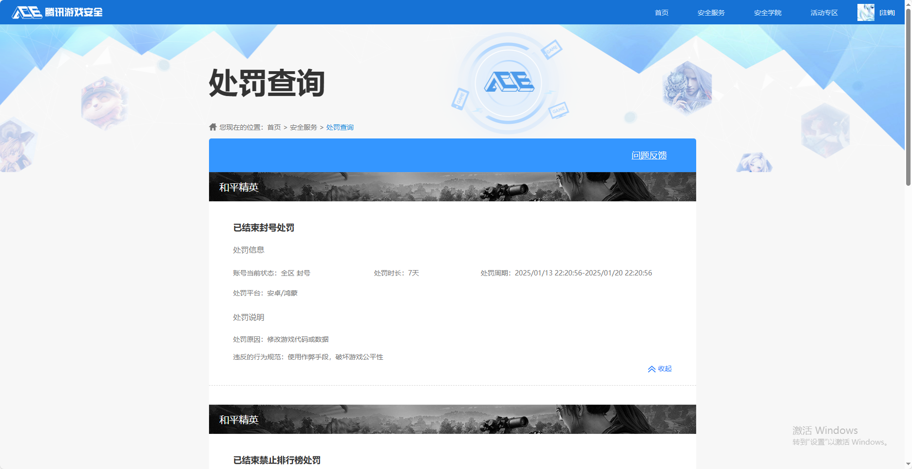Click the circular ACE emblem in the banner
912x469 pixels.
point(509,82)
